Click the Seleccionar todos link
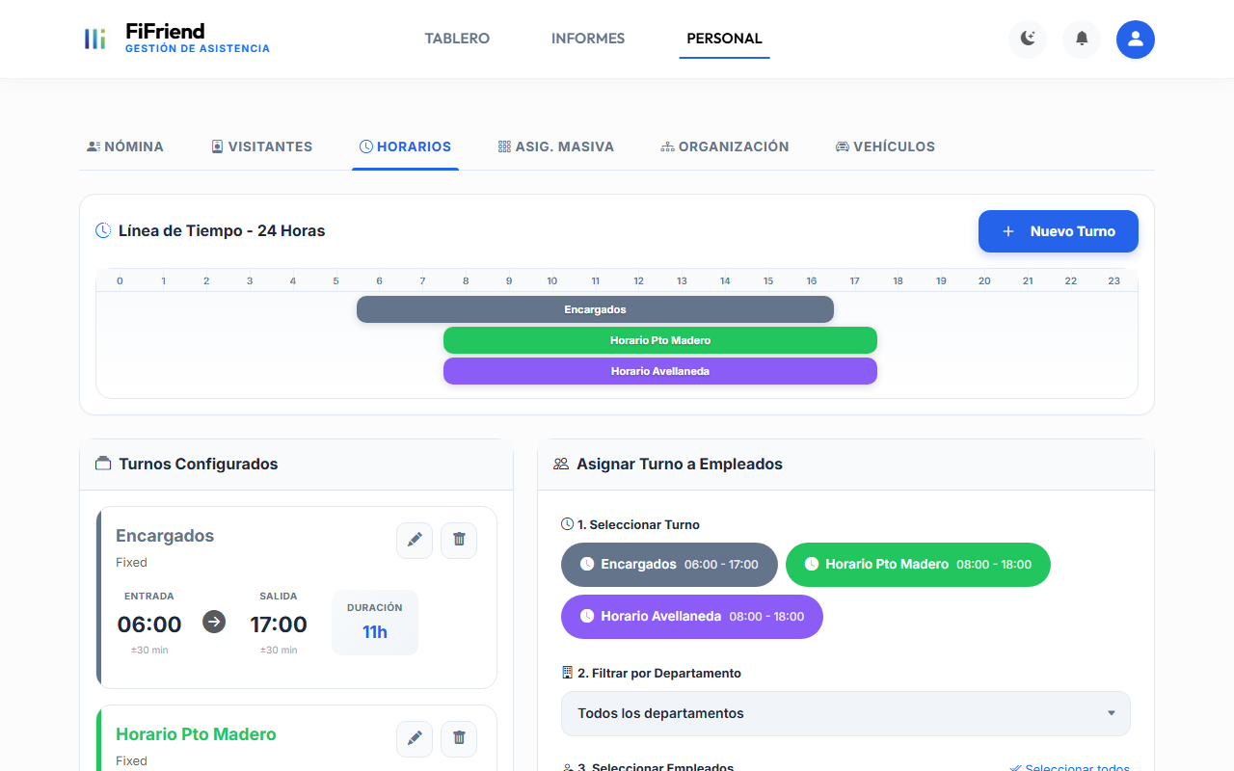Image resolution: width=1234 pixels, height=771 pixels. pyautogui.click(x=1070, y=767)
